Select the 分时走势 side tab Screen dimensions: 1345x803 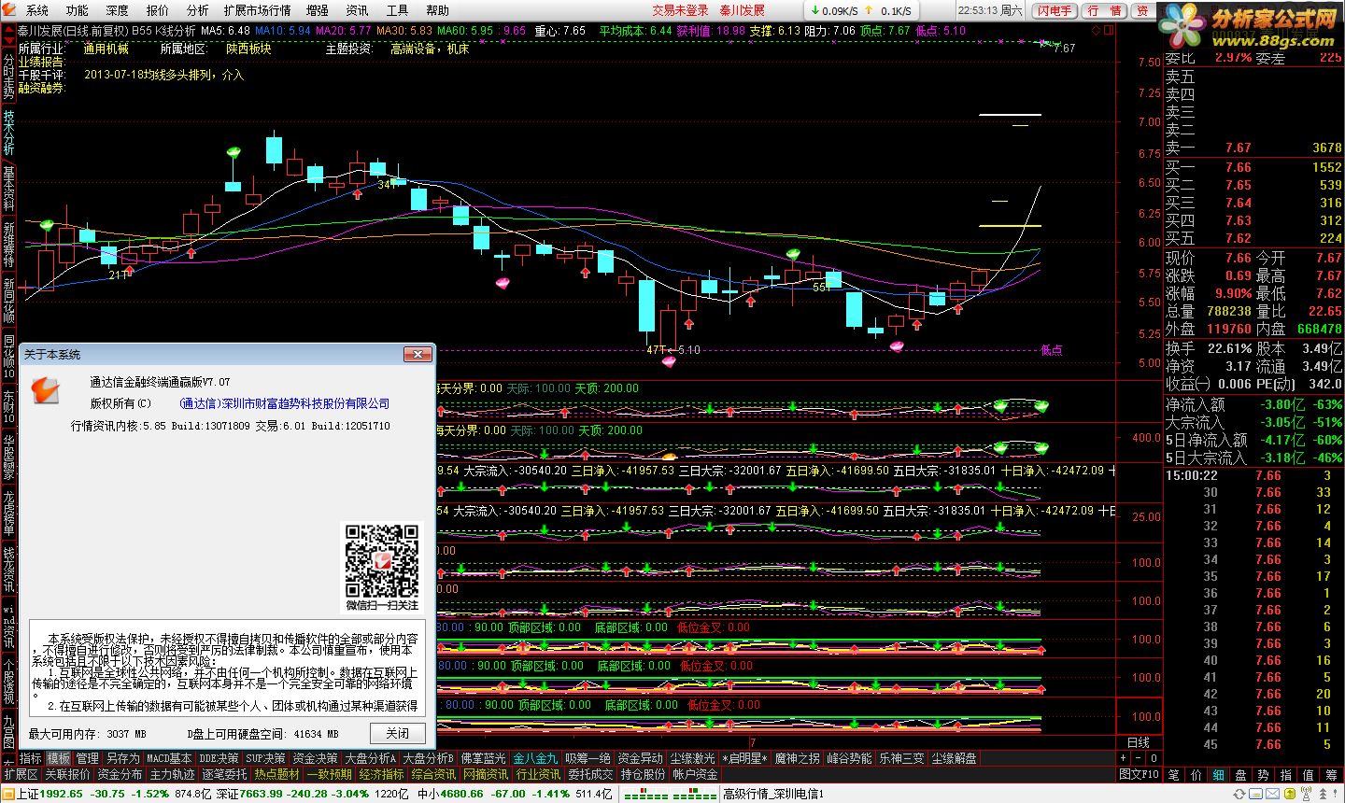tap(8, 77)
